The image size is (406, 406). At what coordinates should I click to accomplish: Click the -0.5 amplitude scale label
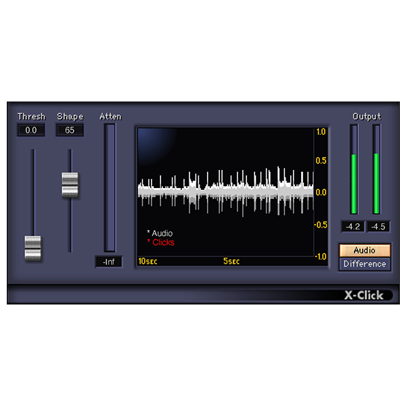click(321, 225)
